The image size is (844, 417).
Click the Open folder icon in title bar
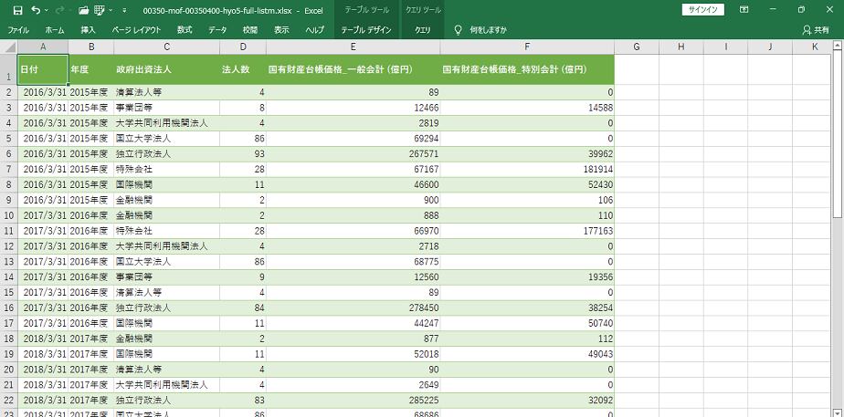point(84,9)
